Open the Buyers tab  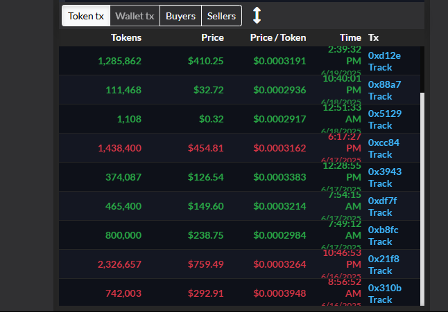point(180,15)
